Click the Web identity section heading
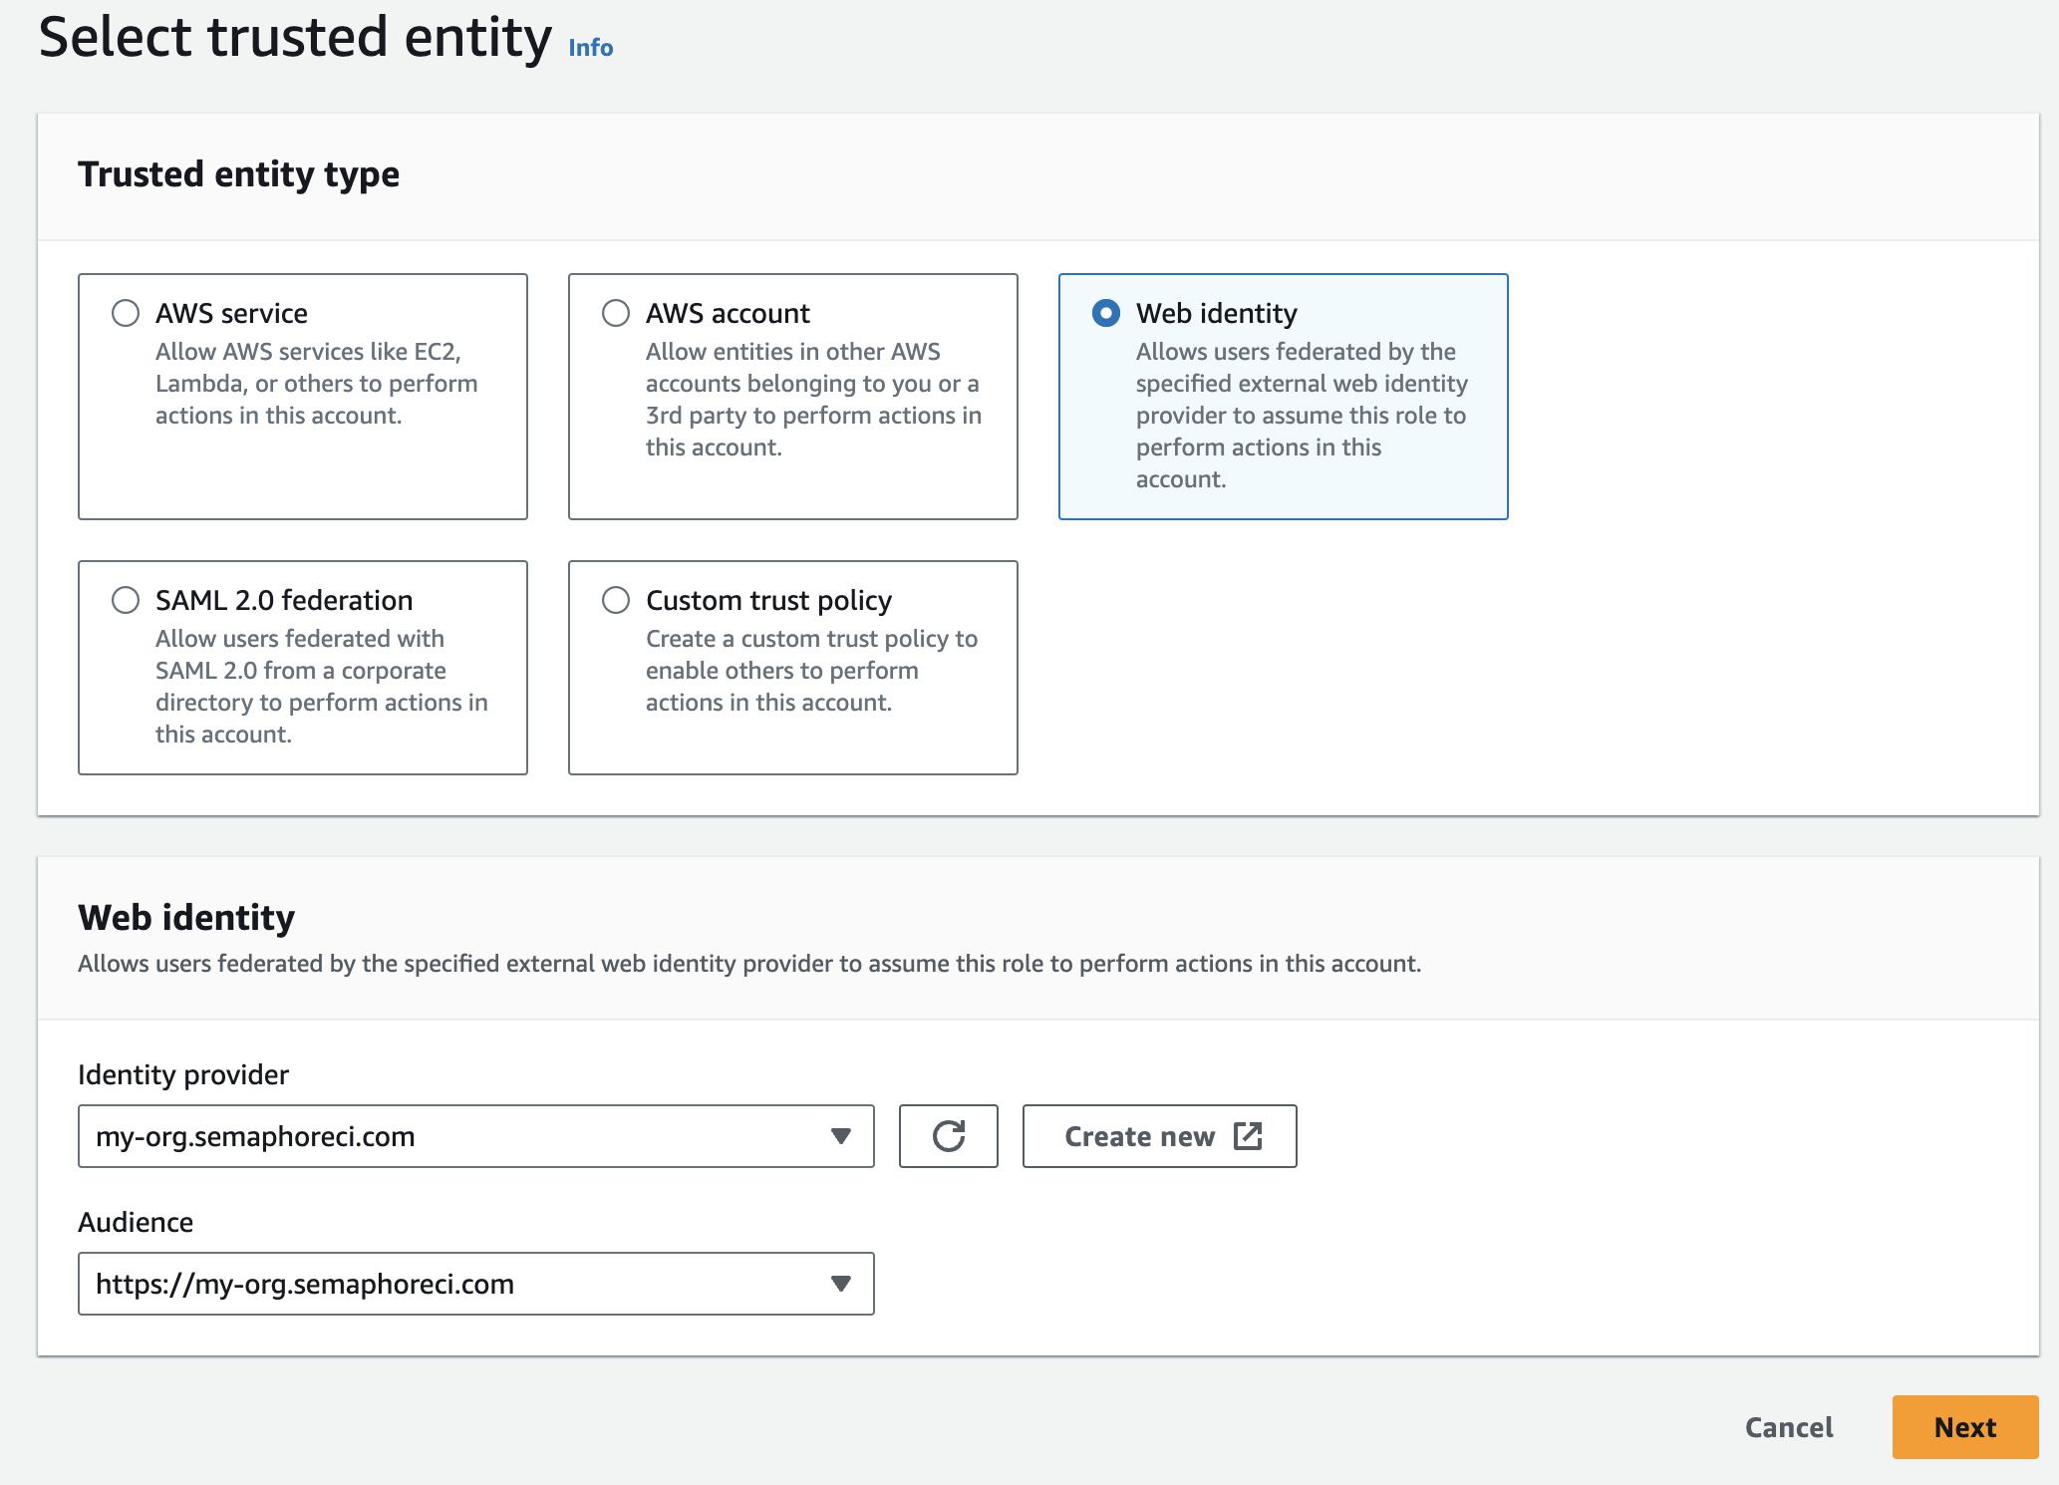 click(186, 917)
